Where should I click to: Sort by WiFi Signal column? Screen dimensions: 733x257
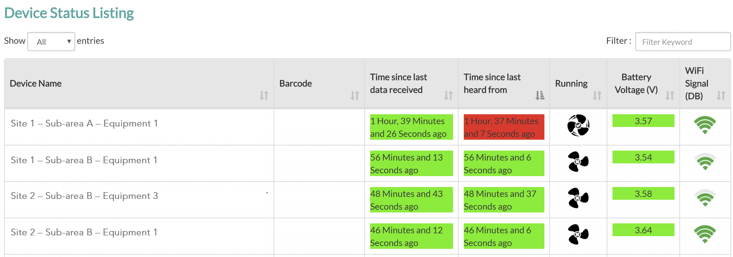(x=721, y=95)
